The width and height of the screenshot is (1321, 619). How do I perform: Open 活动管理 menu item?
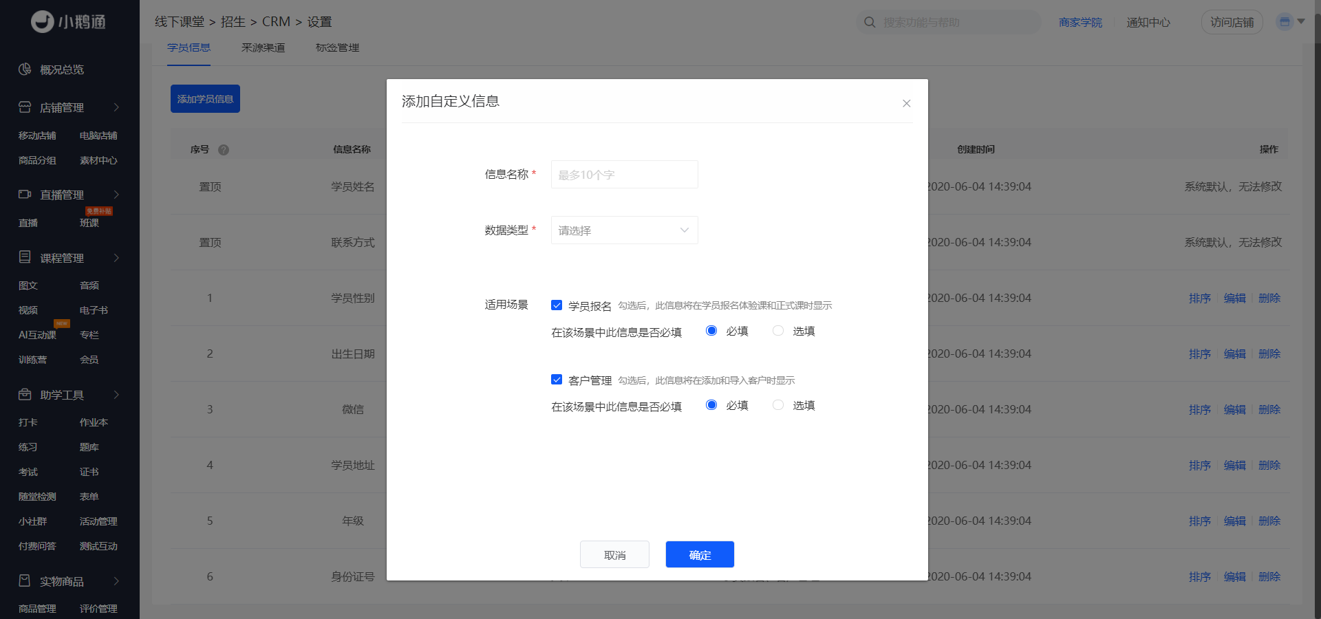coord(98,521)
